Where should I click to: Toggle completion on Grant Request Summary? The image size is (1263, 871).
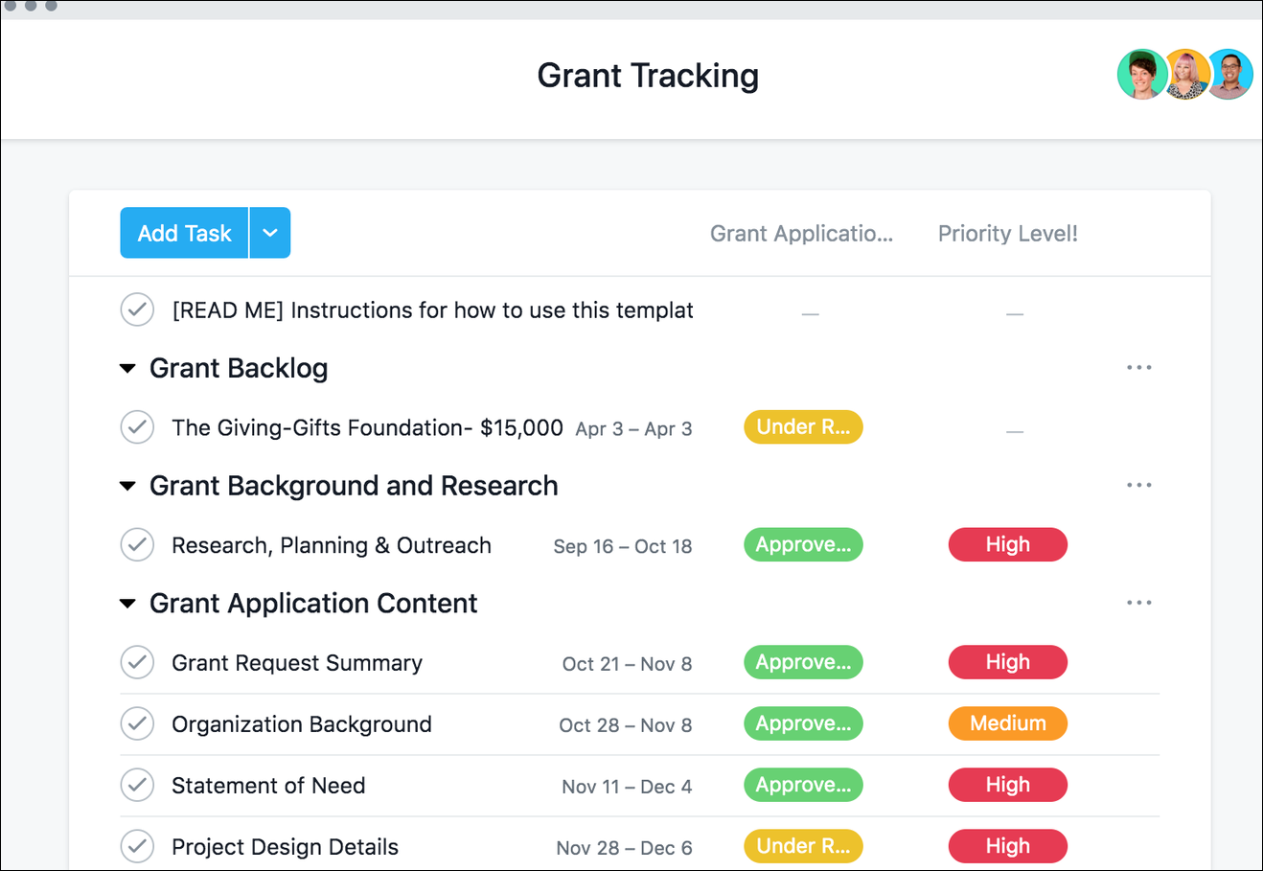pyautogui.click(x=137, y=662)
